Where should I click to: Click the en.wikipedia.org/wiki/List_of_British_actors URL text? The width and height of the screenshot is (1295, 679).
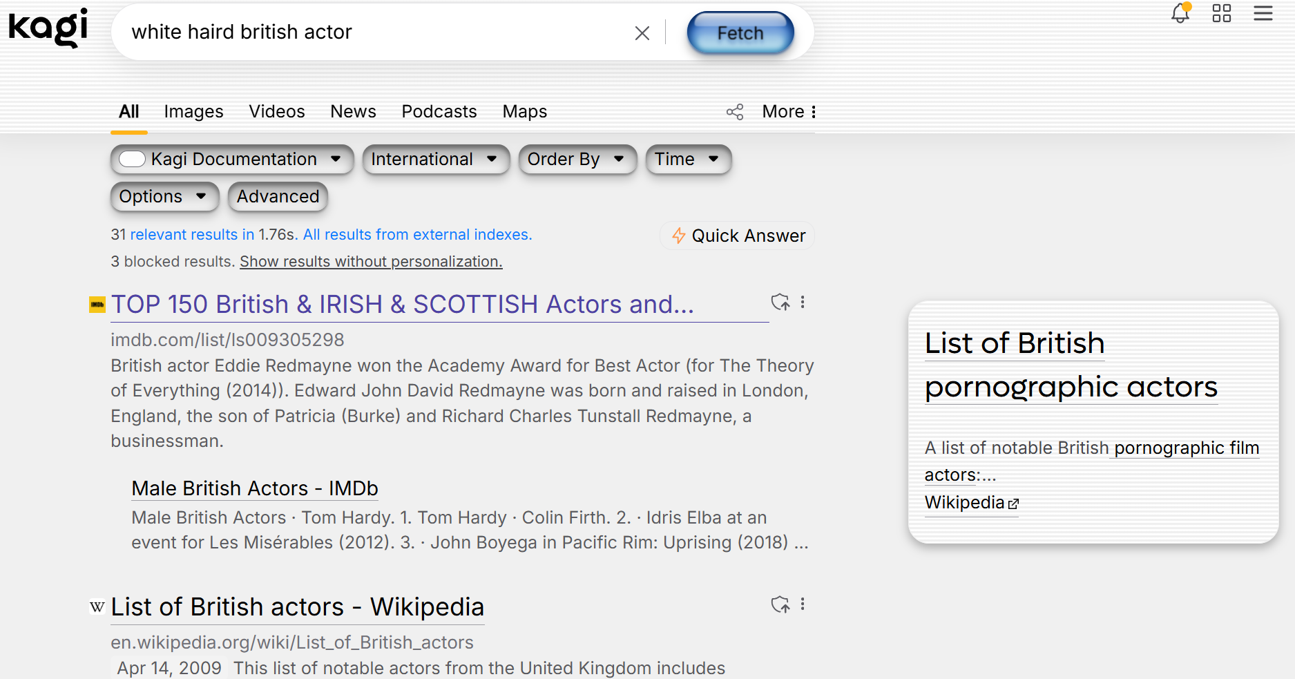[292, 642]
